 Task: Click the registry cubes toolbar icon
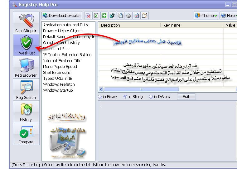point(112,15)
